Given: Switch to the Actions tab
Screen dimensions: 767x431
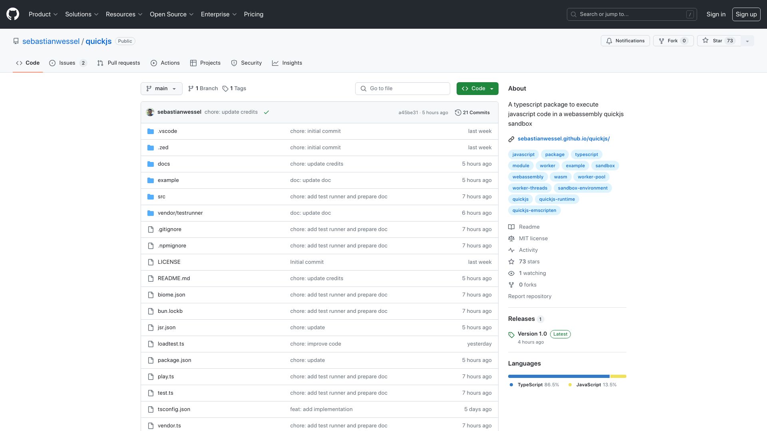Looking at the screenshot, I should (165, 63).
